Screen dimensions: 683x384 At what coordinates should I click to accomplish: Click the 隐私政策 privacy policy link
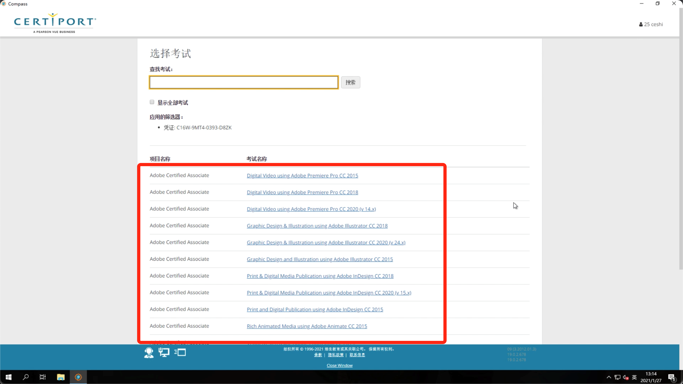[336, 355]
